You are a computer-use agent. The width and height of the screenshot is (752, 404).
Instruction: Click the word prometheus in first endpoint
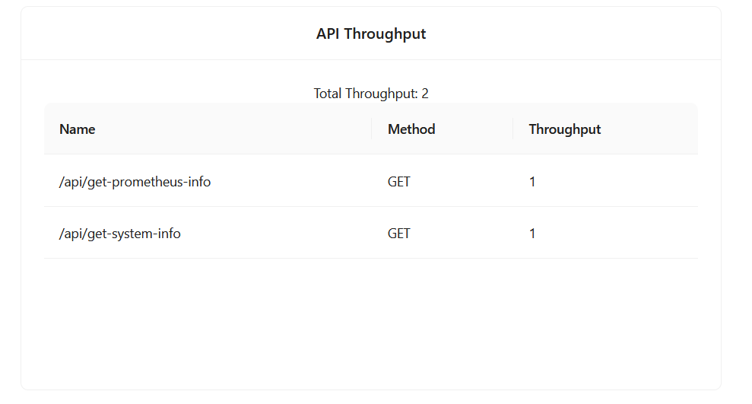coord(147,182)
